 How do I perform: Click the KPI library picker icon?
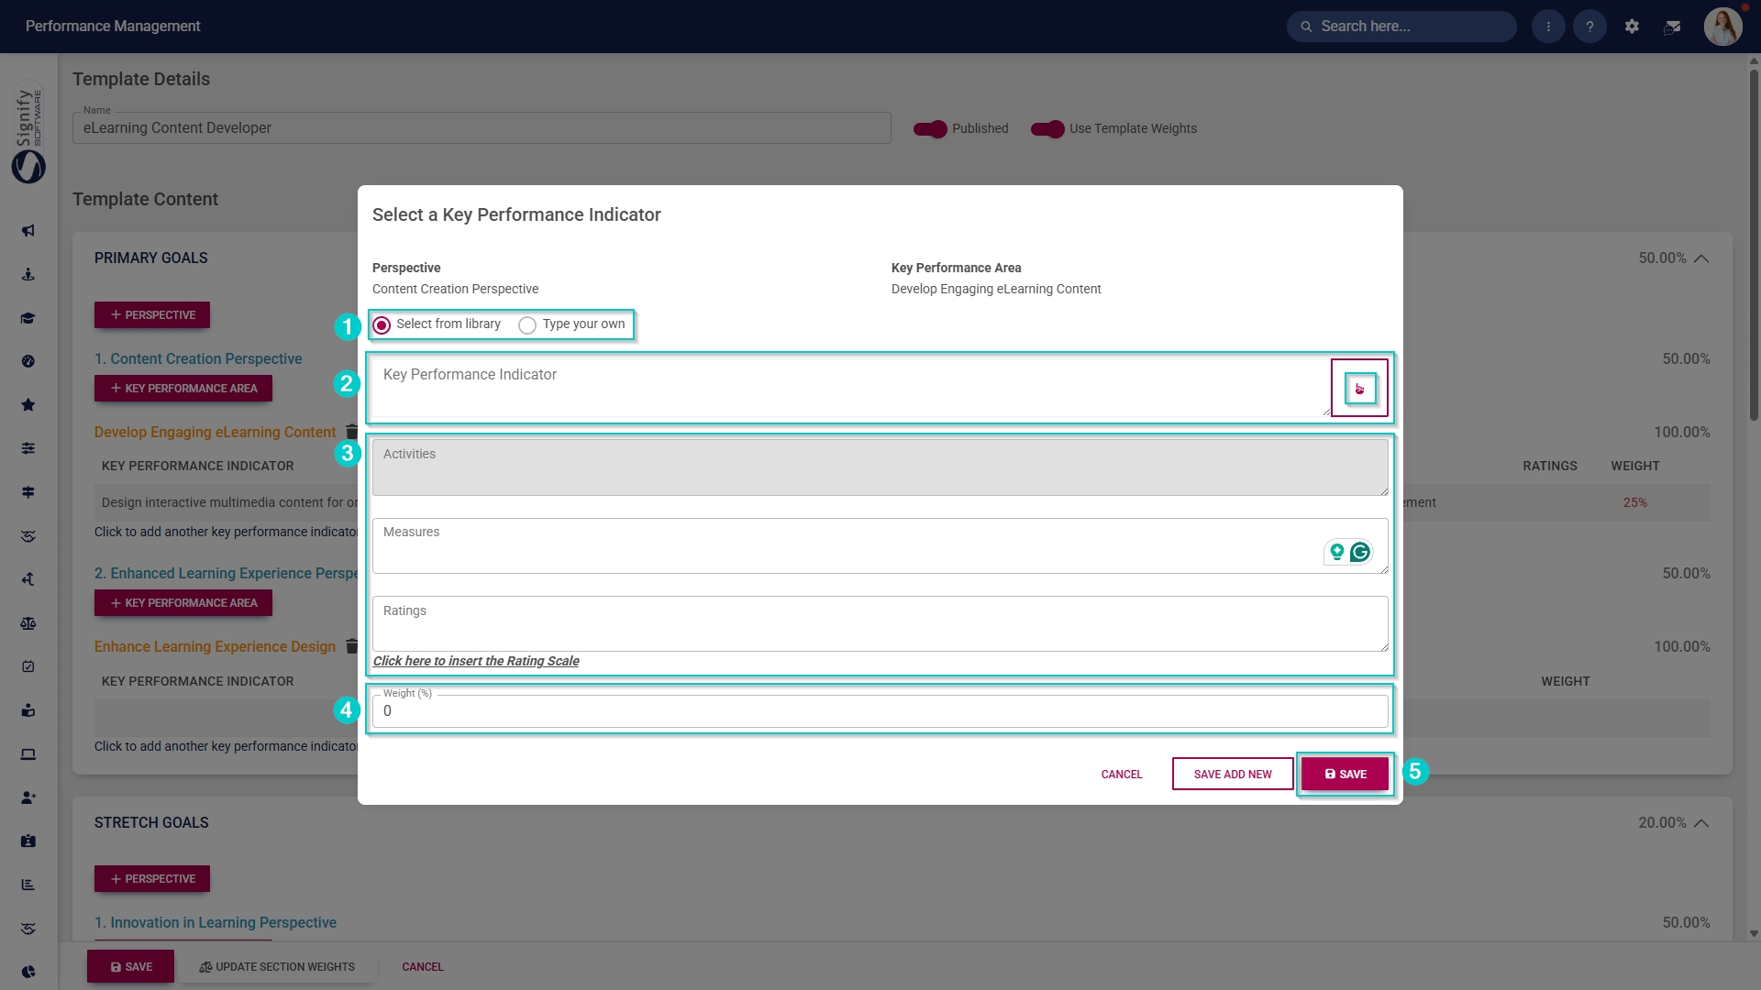(1359, 388)
